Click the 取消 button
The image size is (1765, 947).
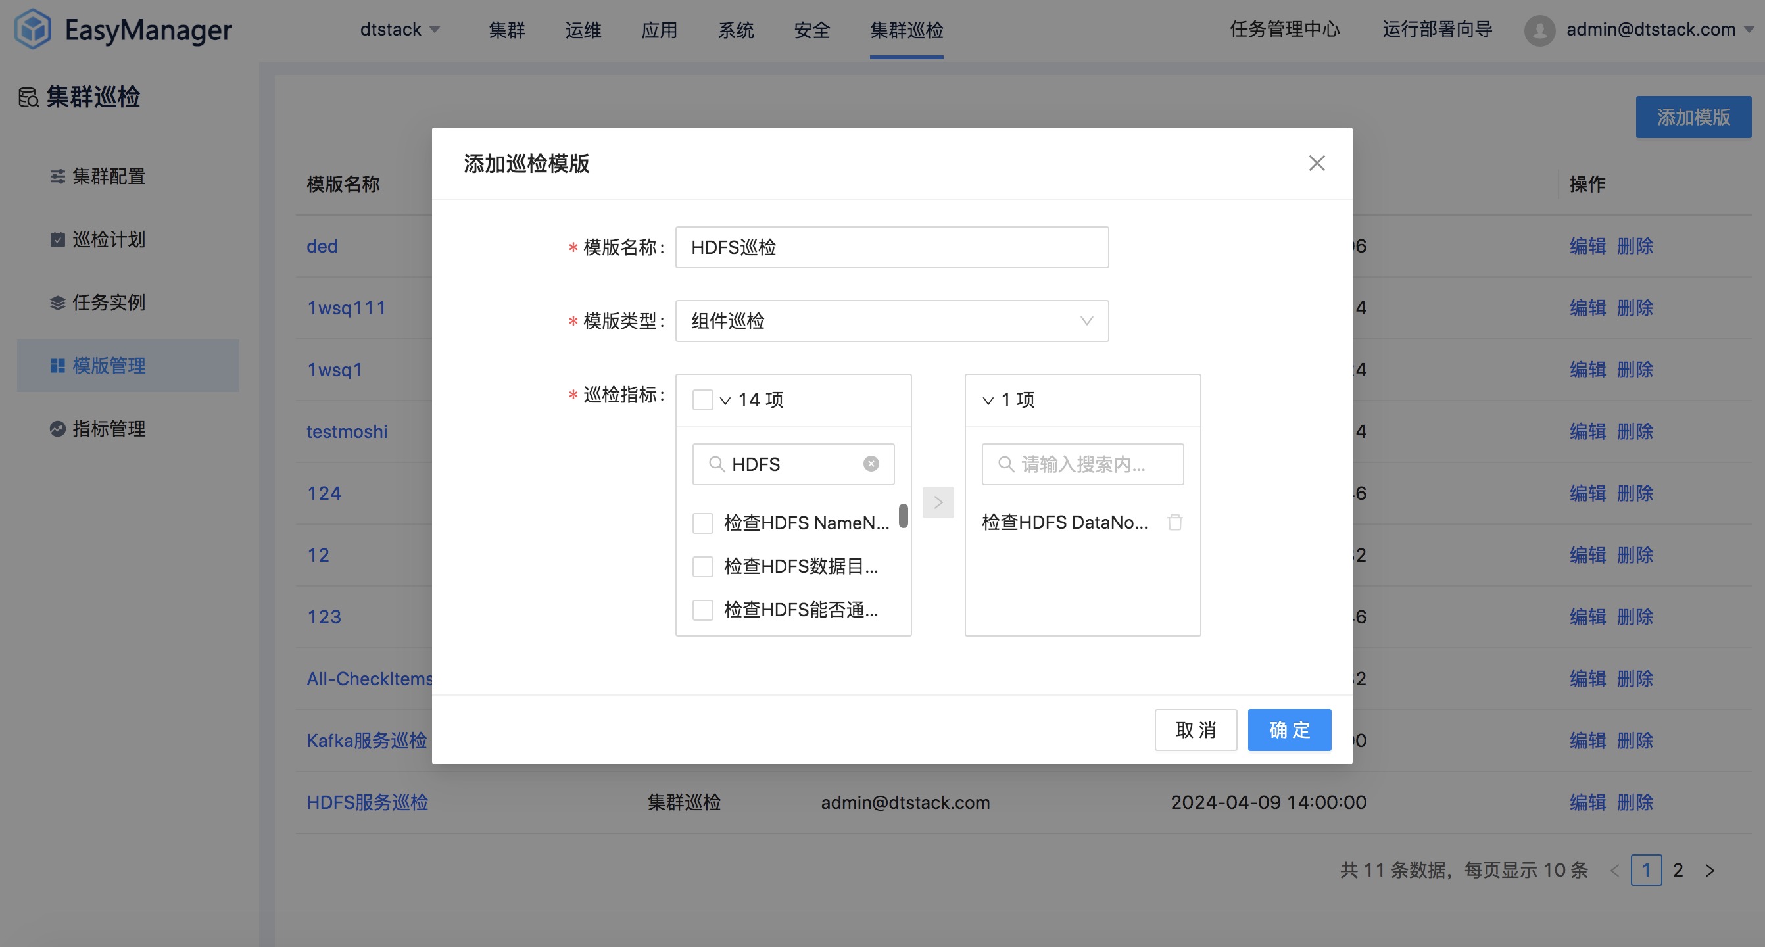click(x=1196, y=730)
